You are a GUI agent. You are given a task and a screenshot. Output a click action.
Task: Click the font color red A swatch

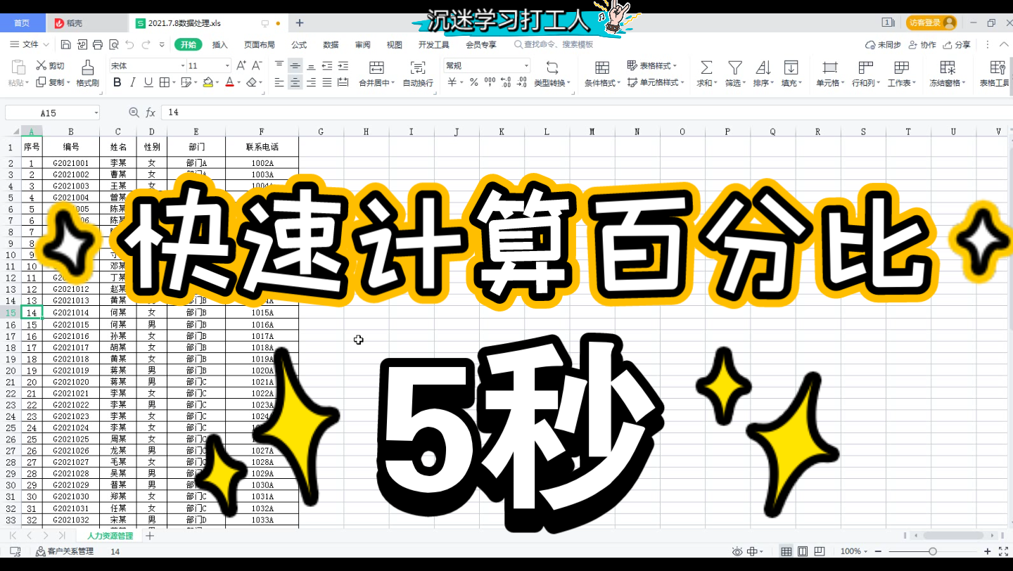[x=229, y=82]
